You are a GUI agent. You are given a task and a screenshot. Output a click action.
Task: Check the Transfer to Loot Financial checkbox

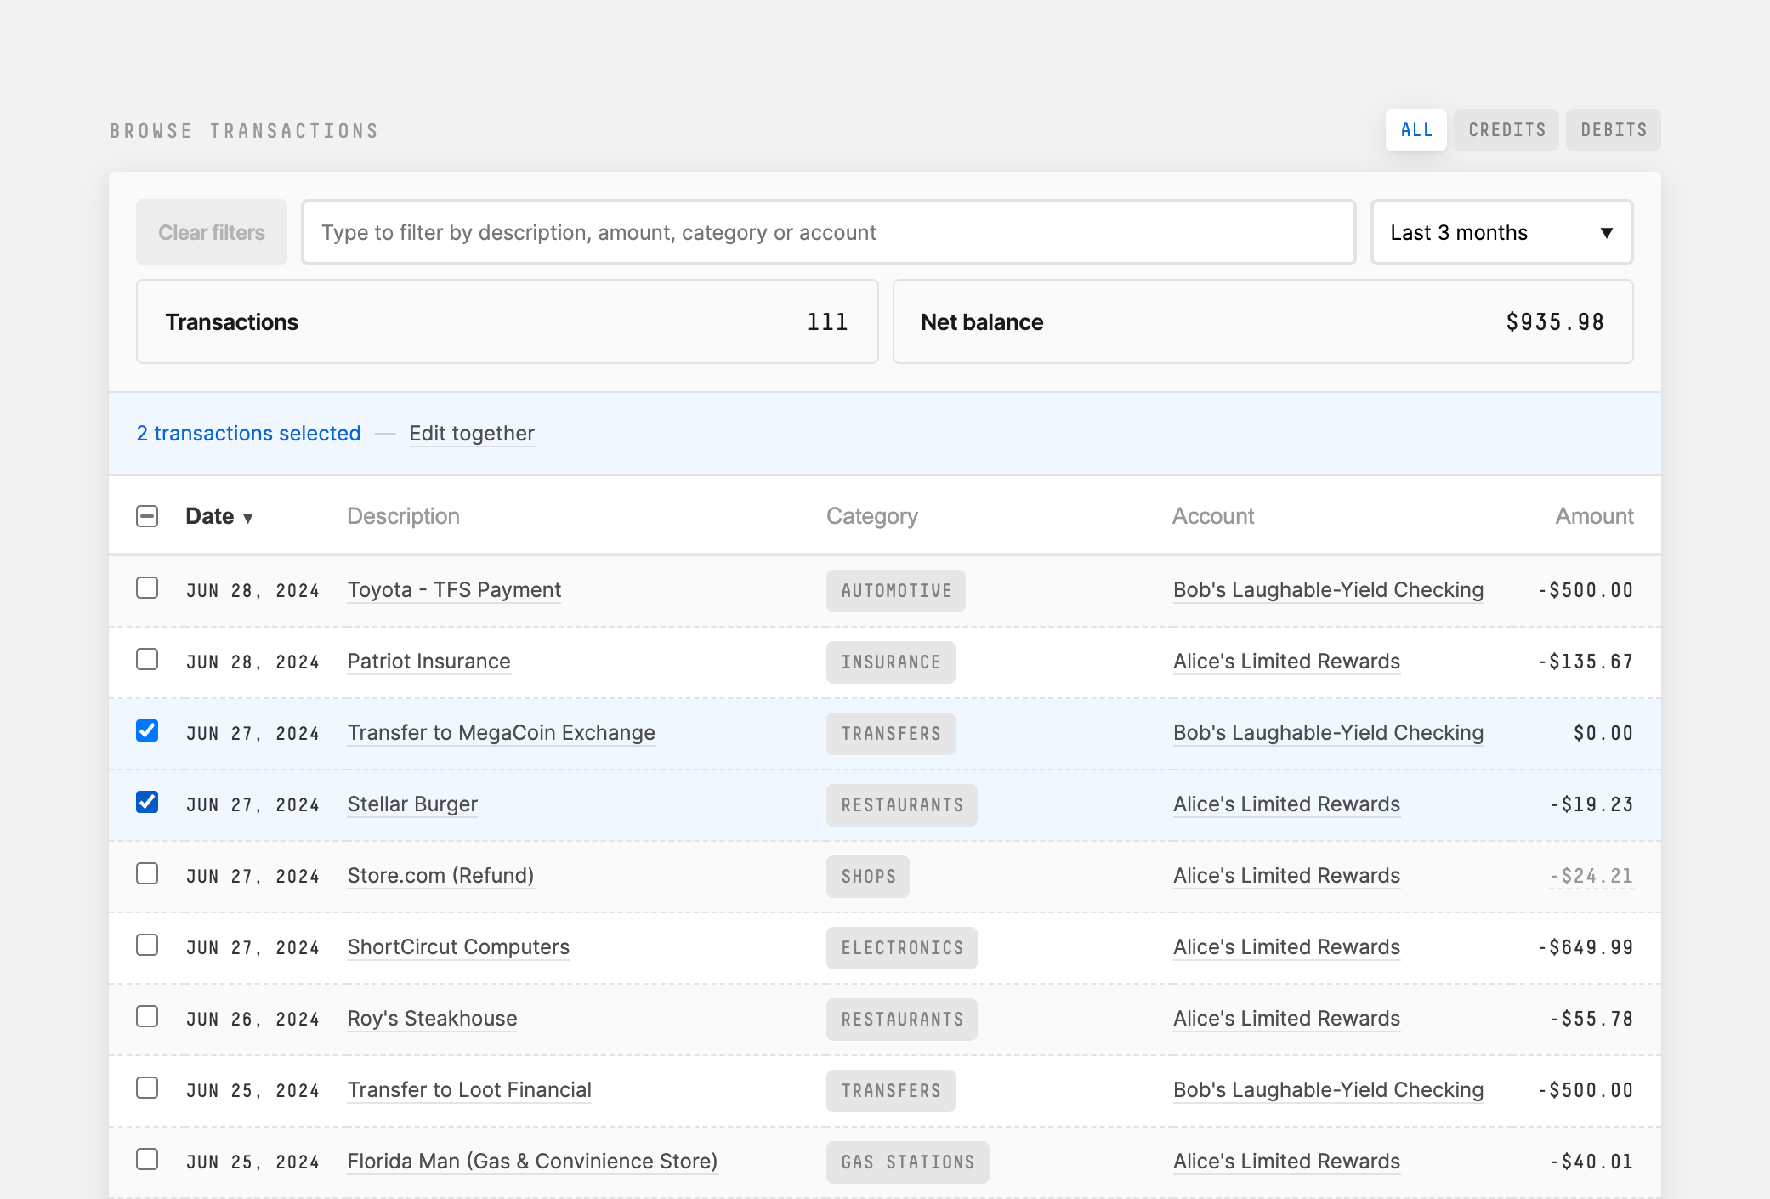[x=147, y=1088]
